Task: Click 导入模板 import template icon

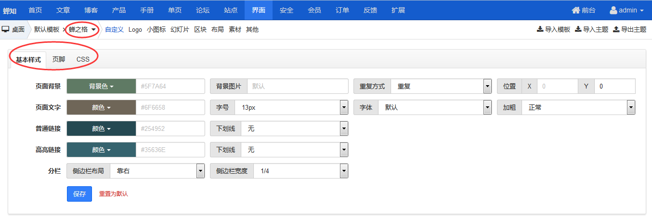Action: click(540, 29)
